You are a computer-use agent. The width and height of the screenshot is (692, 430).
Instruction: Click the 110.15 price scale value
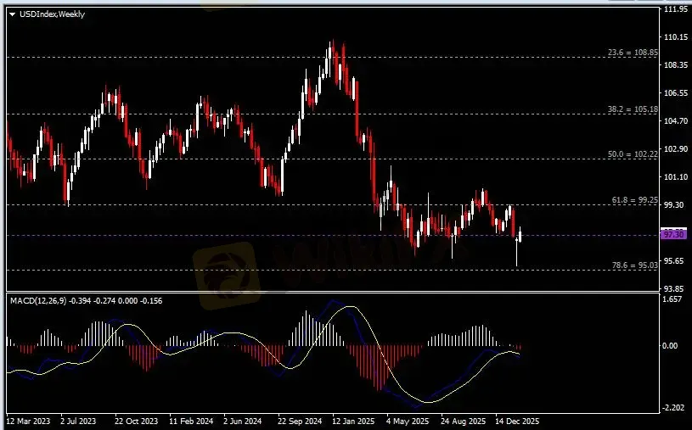pos(676,37)
